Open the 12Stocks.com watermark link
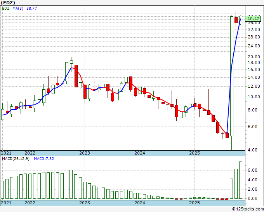Image resolution: width=264 pixels, height=212 pixels. (247, 209)
